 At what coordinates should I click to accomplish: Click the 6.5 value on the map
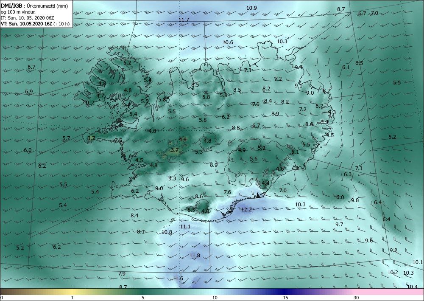359,63
